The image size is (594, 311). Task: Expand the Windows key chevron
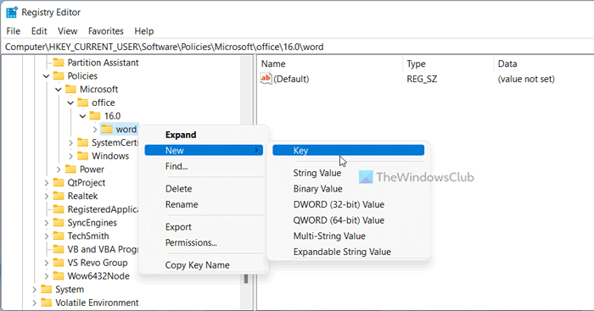tap(70, 156)
